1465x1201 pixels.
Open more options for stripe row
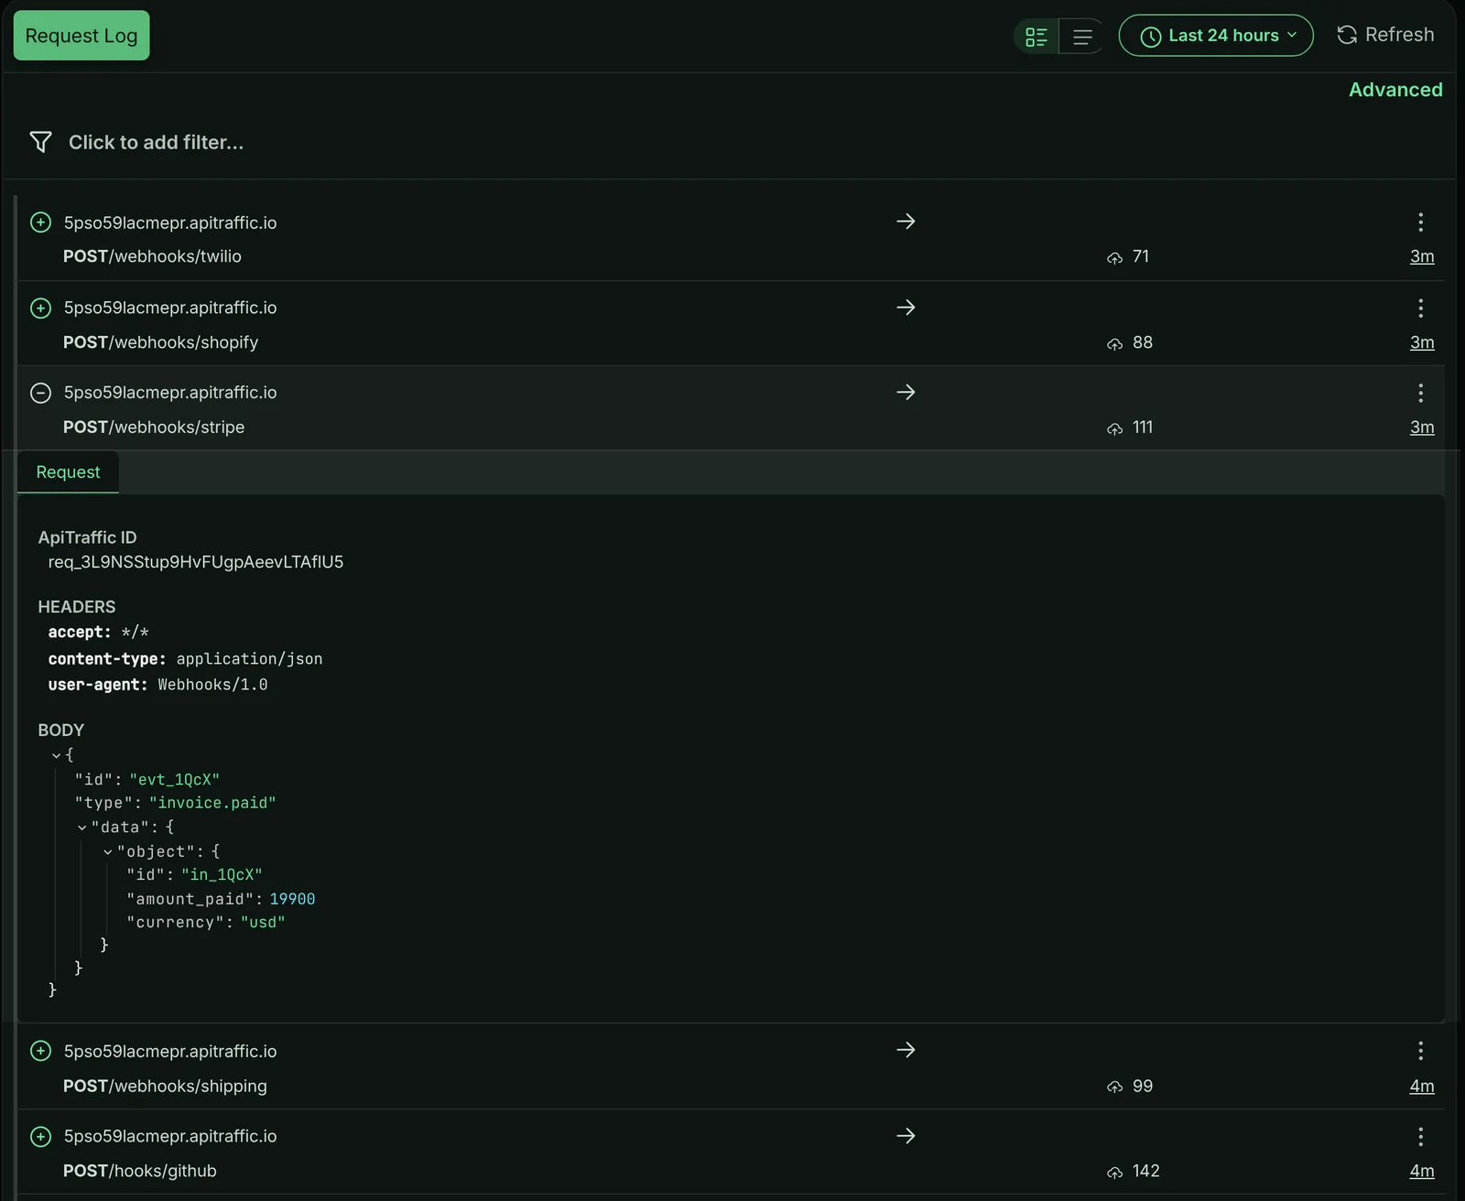pyautogui.click(x=1420, y=393)
